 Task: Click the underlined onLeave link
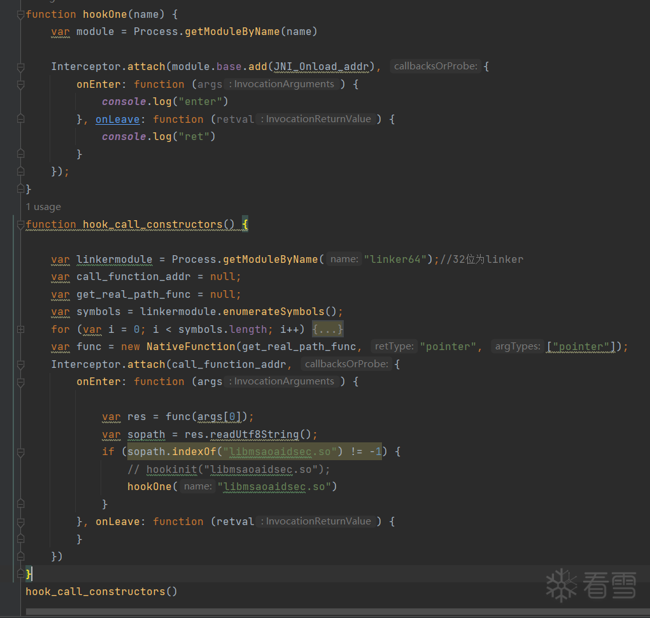(x=118, y=120)
